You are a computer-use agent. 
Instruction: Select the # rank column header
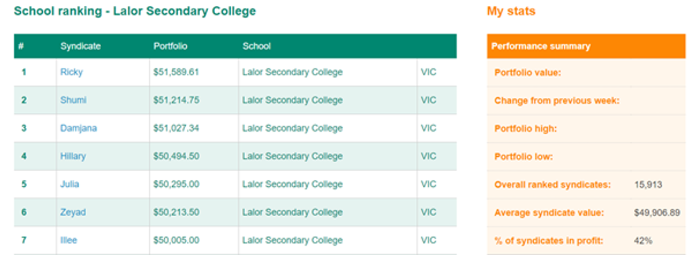coord(21,46)
